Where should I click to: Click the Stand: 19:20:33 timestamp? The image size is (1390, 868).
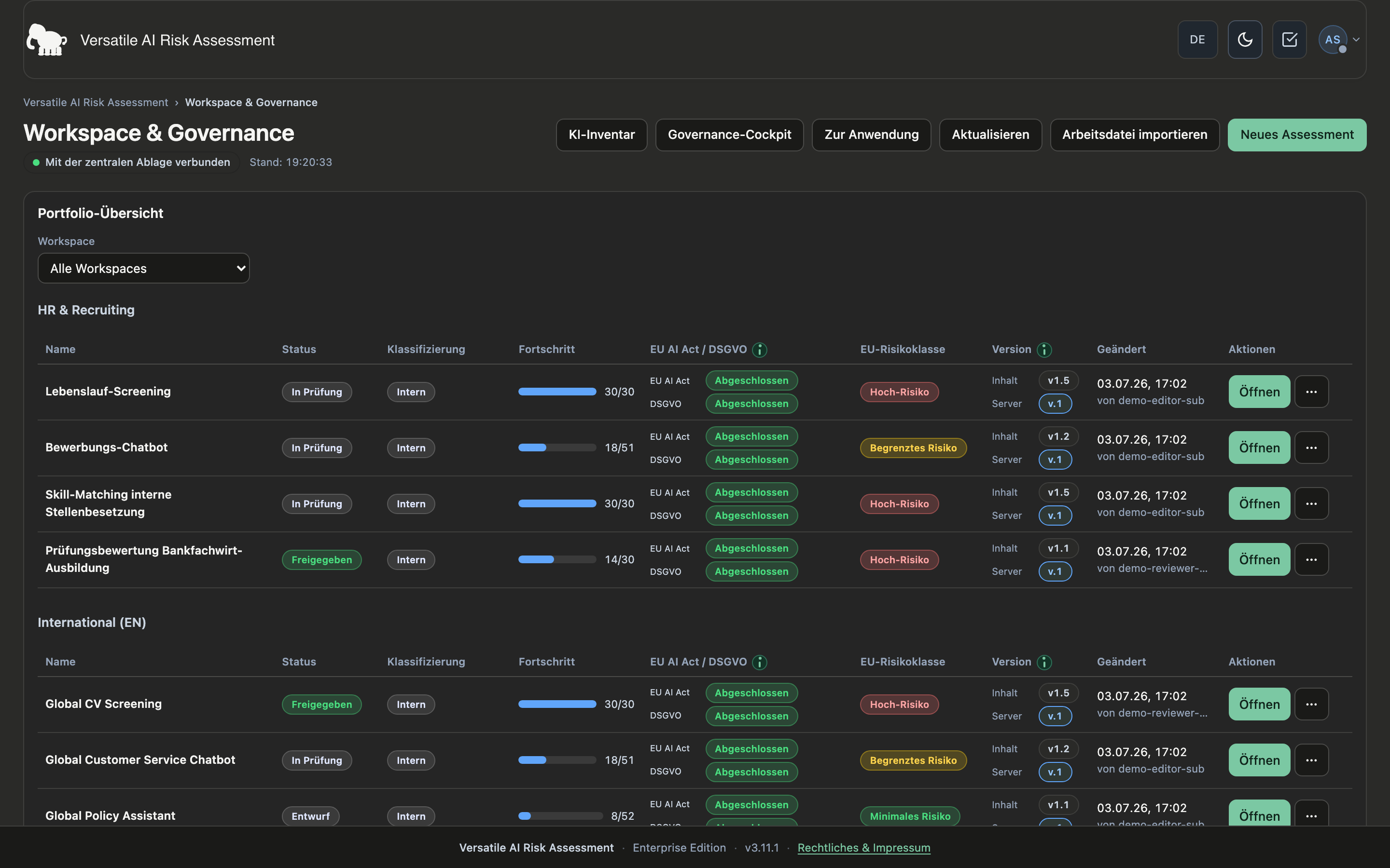[291, 162]
